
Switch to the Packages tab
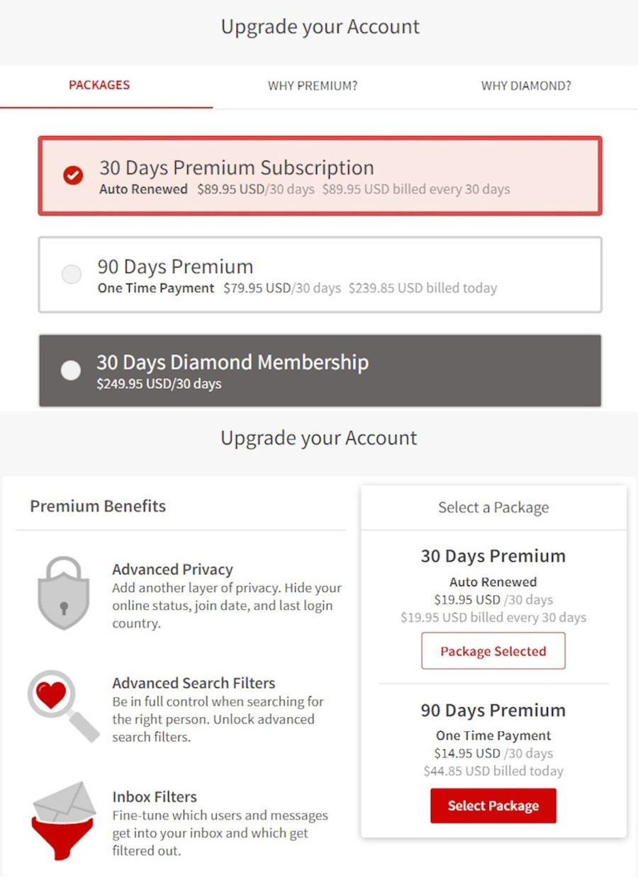pyautogui.click(x=99, y=85)
